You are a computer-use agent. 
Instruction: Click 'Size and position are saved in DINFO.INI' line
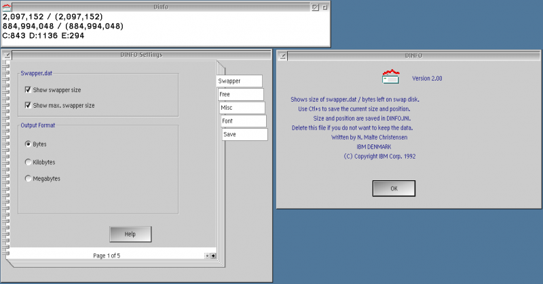tap(362, 119)
